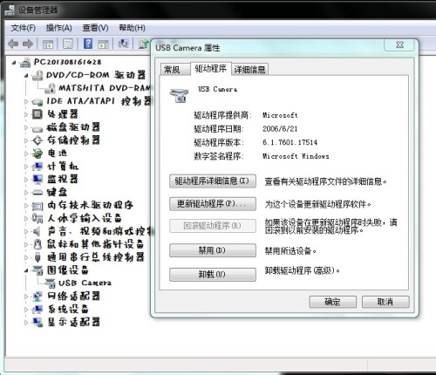436x375 pixels.
Task: Click 取消 in USB Camera properties
Action: [385, 302]
